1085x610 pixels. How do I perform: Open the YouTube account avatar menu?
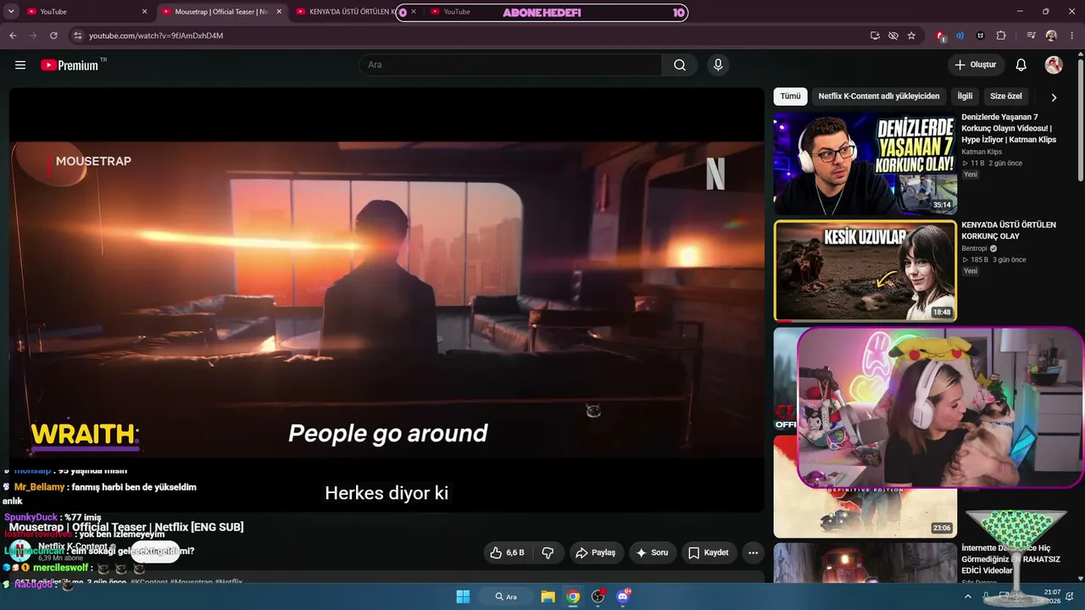pyautogui.click(x=1054, y=65)
